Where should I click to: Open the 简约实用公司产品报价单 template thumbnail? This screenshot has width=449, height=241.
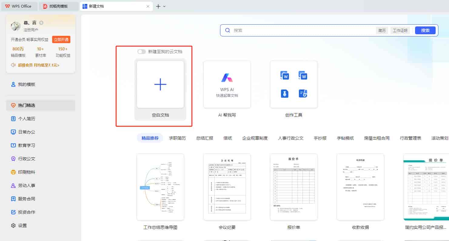[x=426, y=187]
